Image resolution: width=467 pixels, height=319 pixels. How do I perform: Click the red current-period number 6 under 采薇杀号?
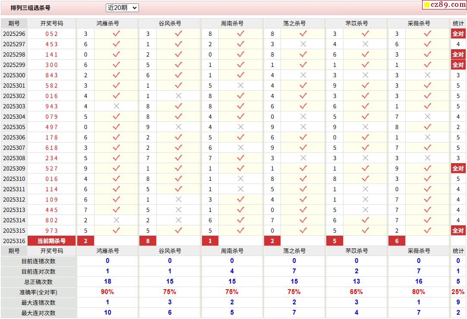click(397, 241)
